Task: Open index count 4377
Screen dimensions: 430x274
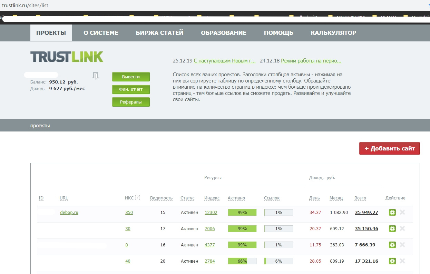Action: [x=210, y=245]
